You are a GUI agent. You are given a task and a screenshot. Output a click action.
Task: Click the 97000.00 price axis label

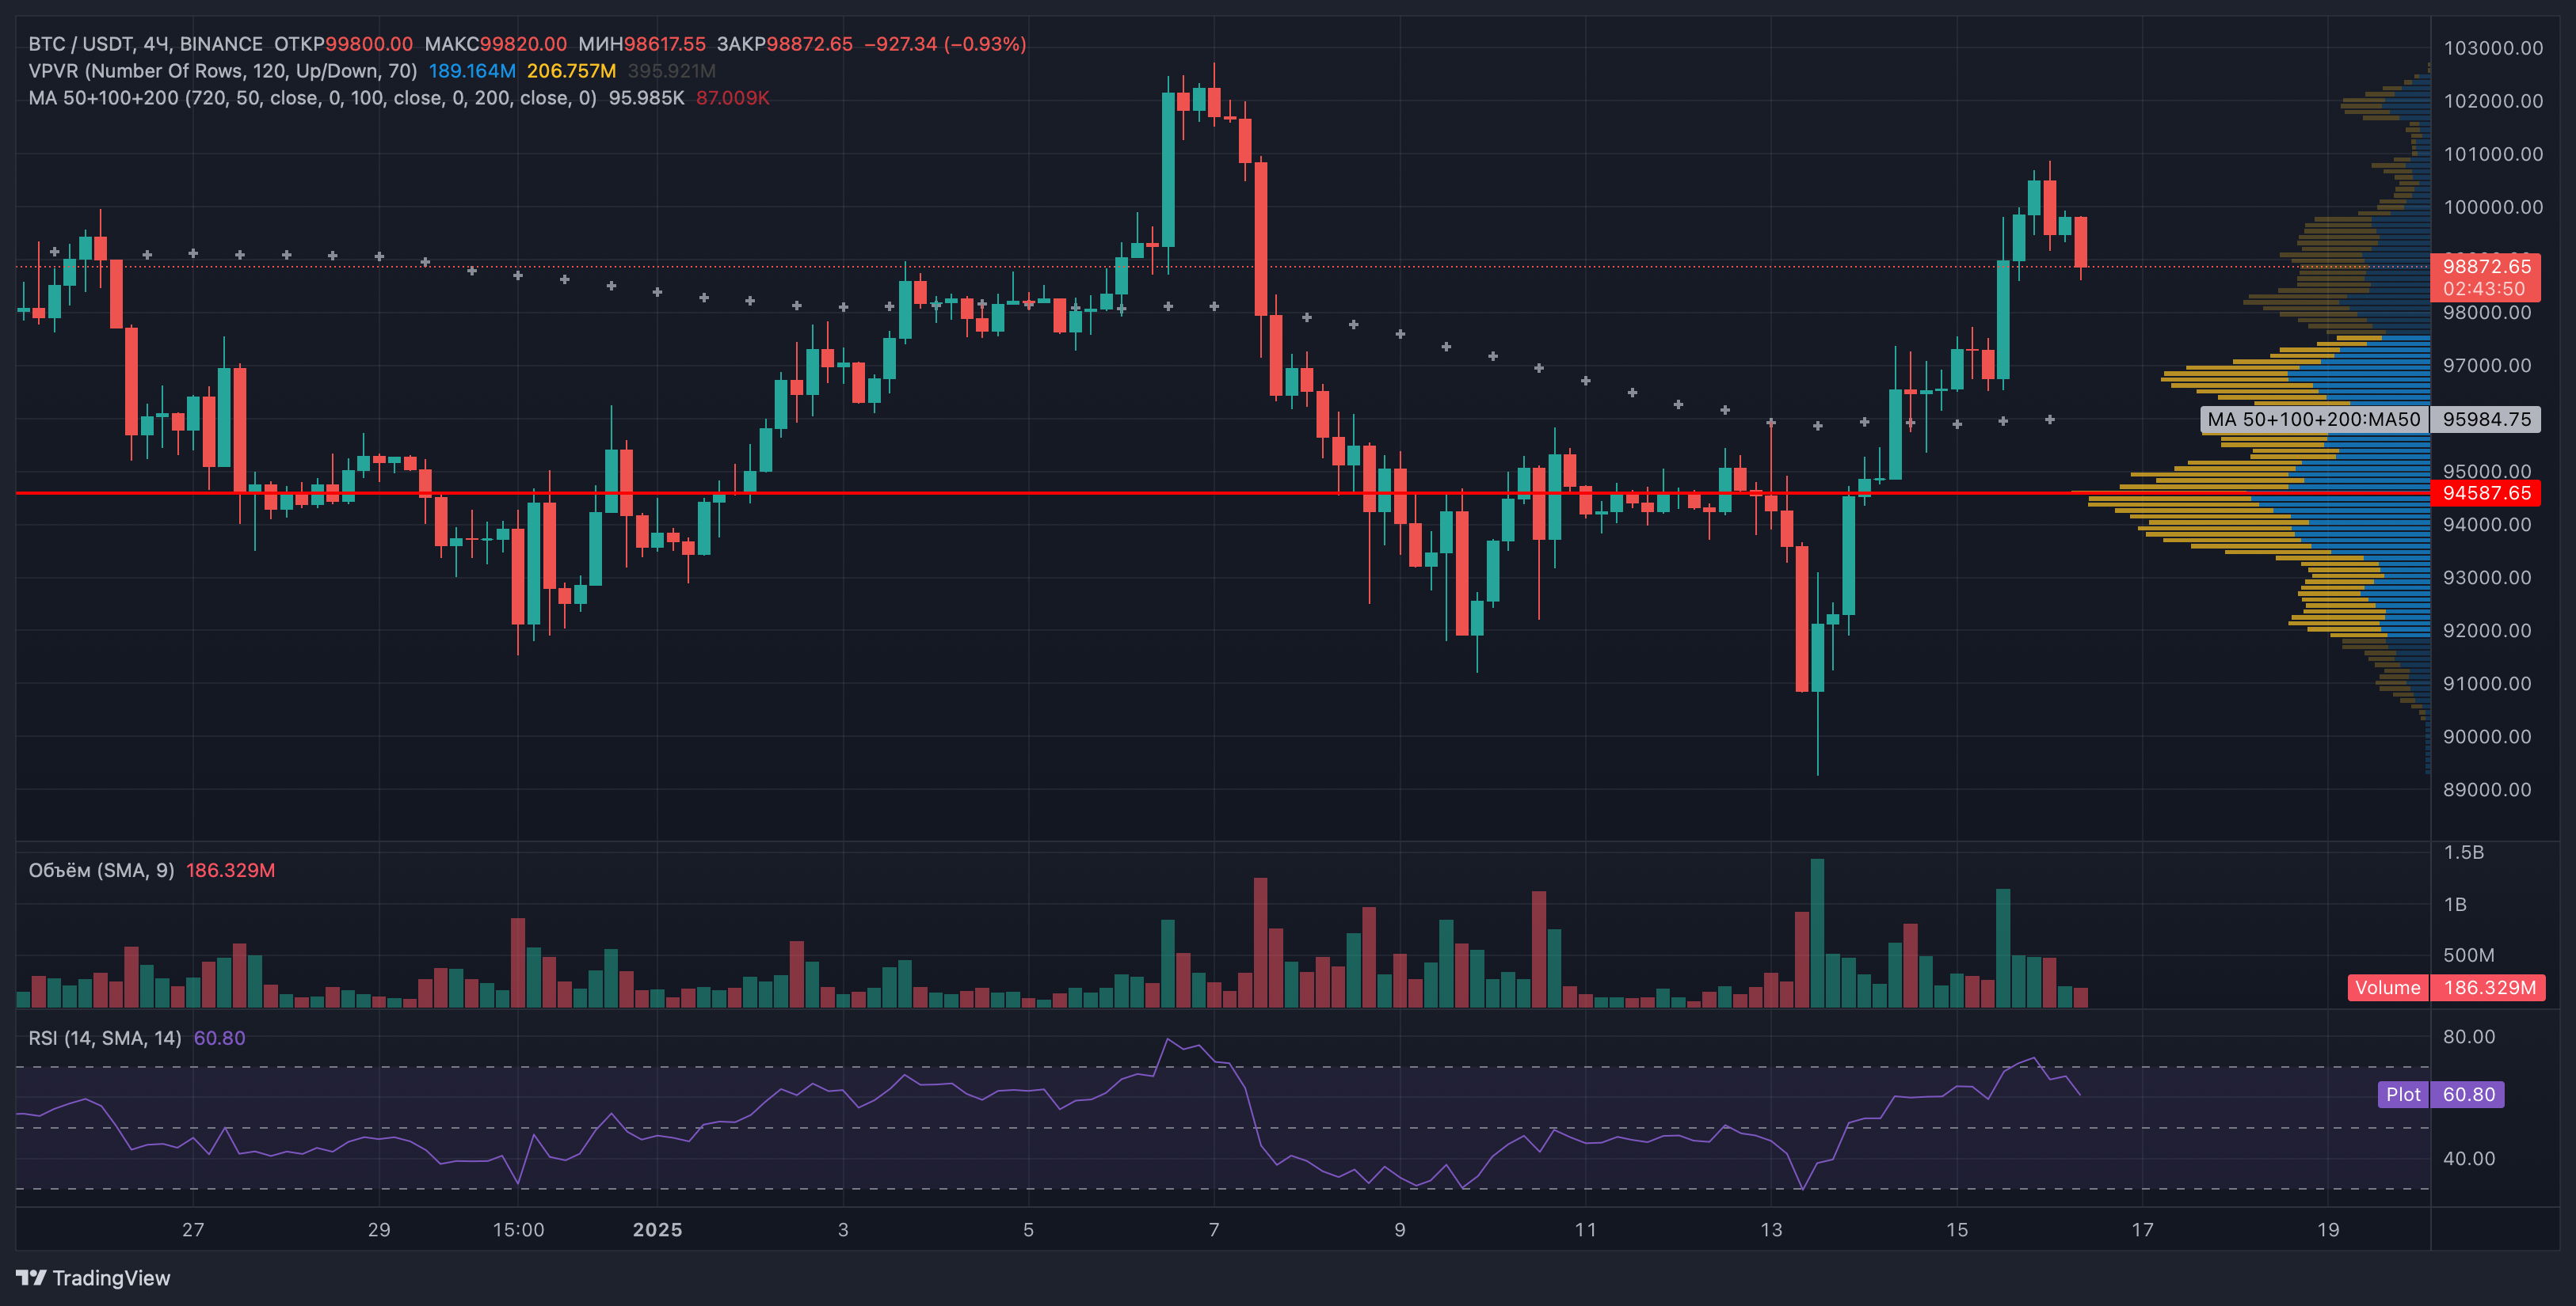2487,366
